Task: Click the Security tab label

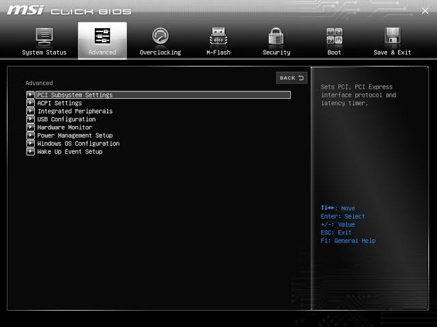Action: 276,52
